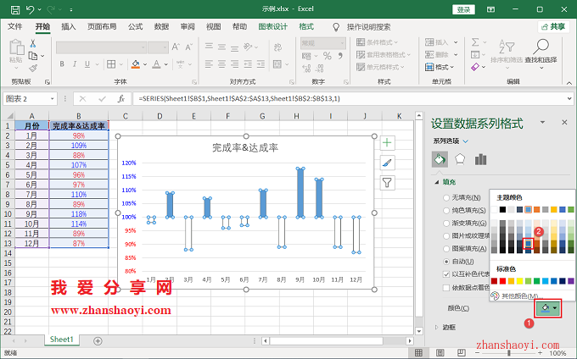Select the No fill (无填充) radio button
This screenshot has width=577, height=359.
pyautogui.click(x=446, y=198)
